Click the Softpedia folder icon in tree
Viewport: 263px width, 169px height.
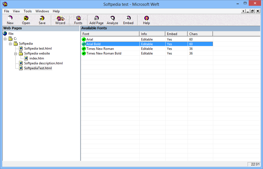point(16,44)
